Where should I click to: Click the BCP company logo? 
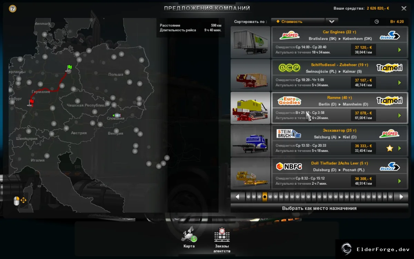click(289, 68)
